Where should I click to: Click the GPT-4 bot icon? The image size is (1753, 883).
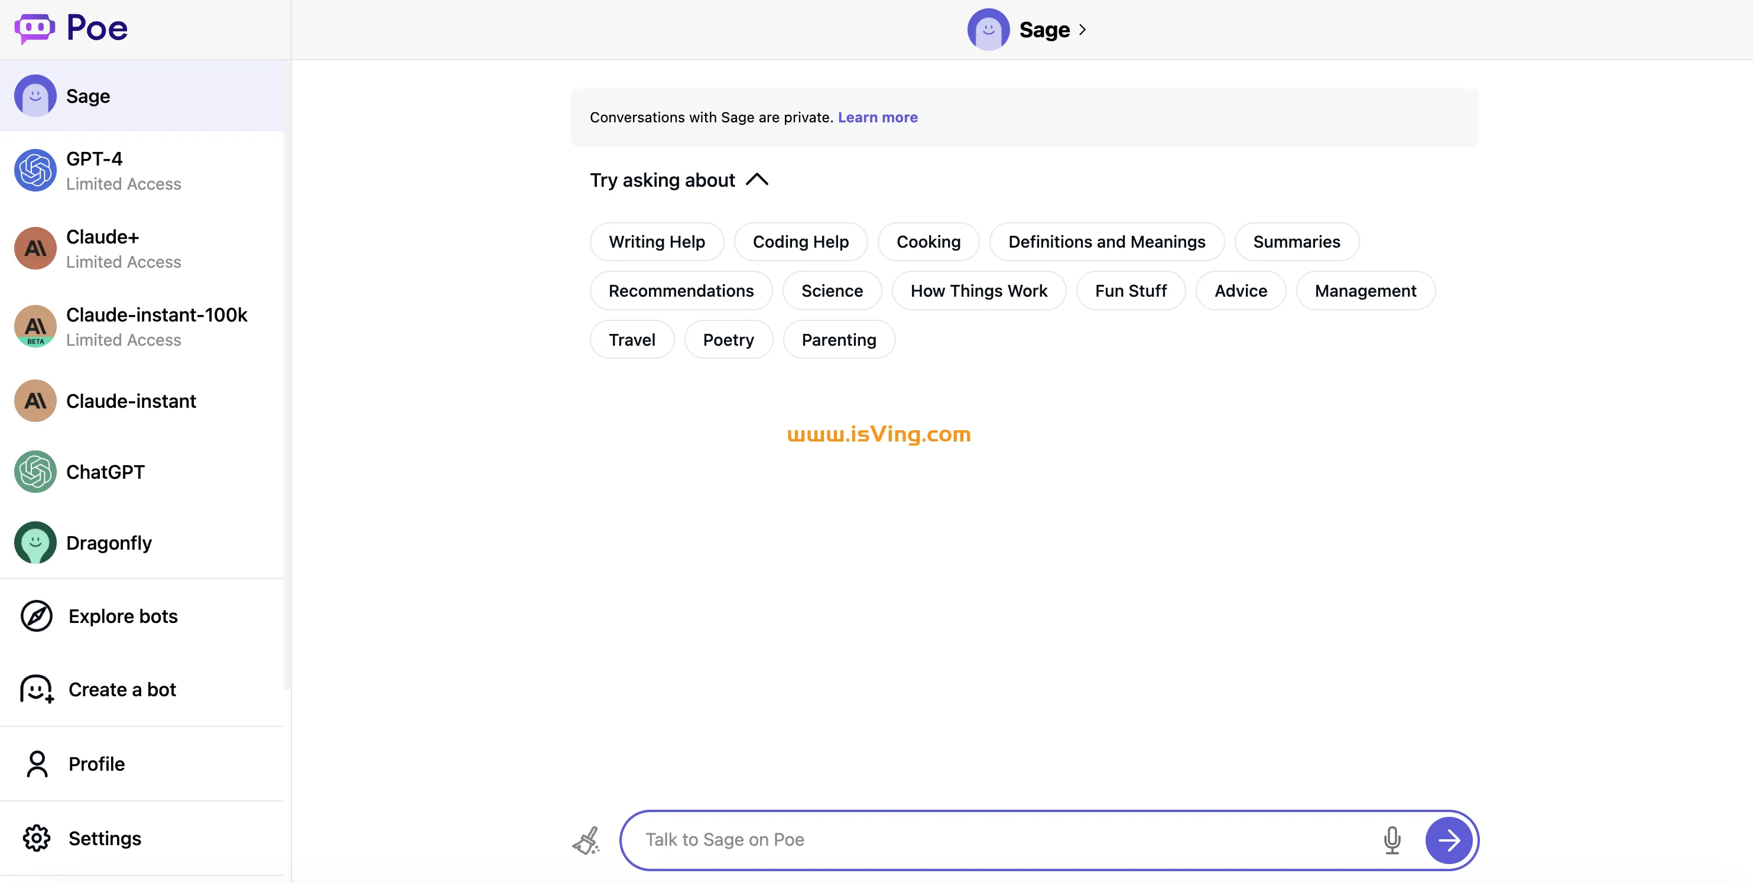(35, 170)
